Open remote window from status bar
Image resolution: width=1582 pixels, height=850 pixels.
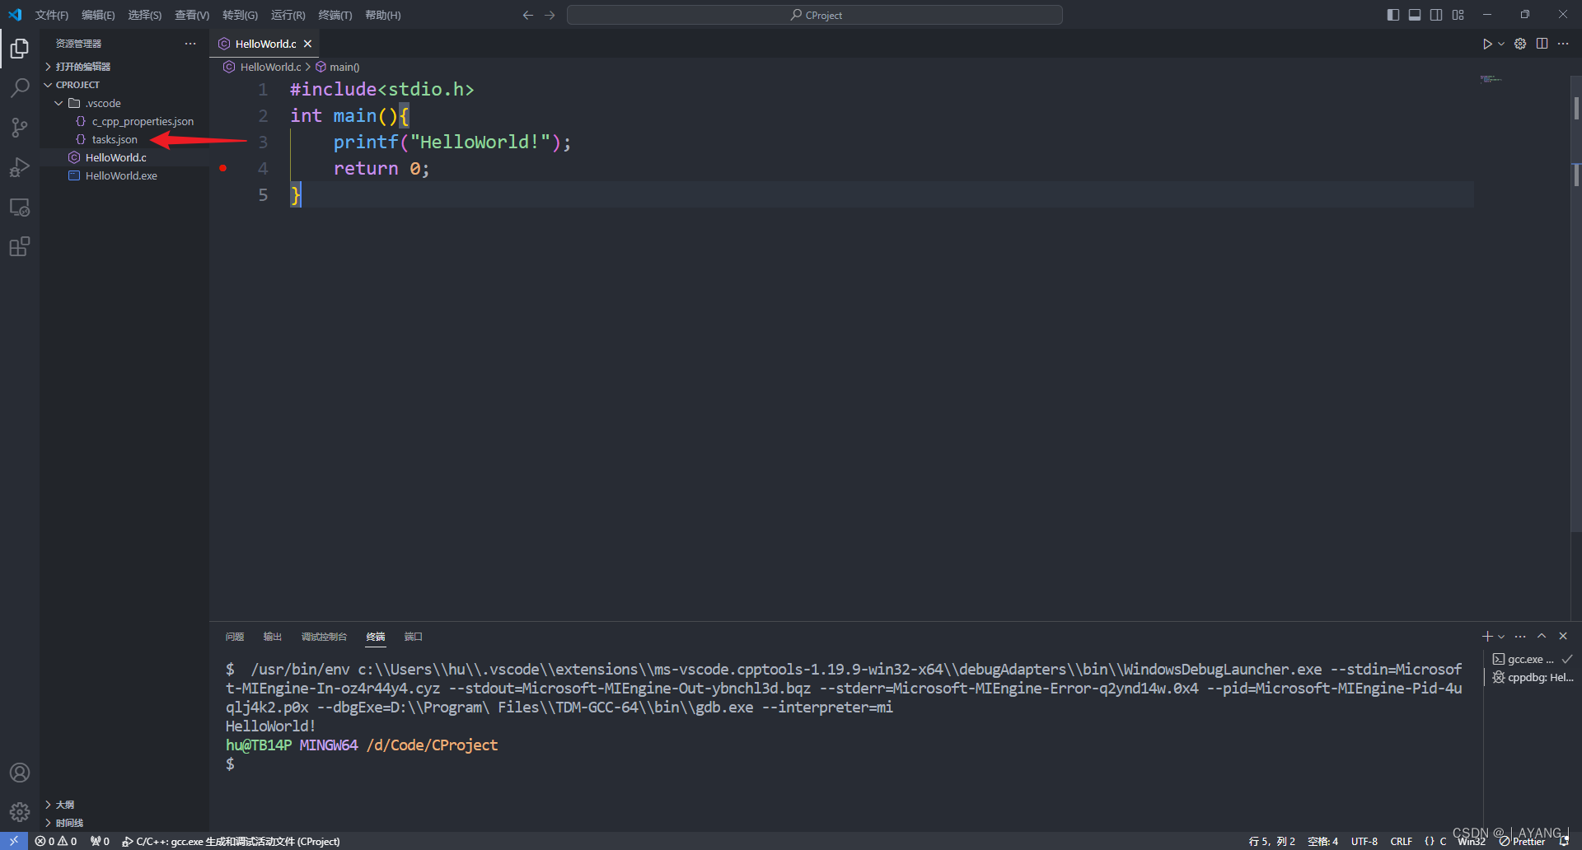pos(14,841)
